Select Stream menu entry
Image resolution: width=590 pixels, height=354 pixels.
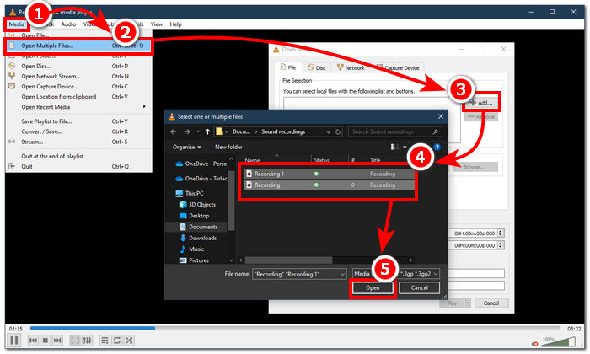pos(79,142)
